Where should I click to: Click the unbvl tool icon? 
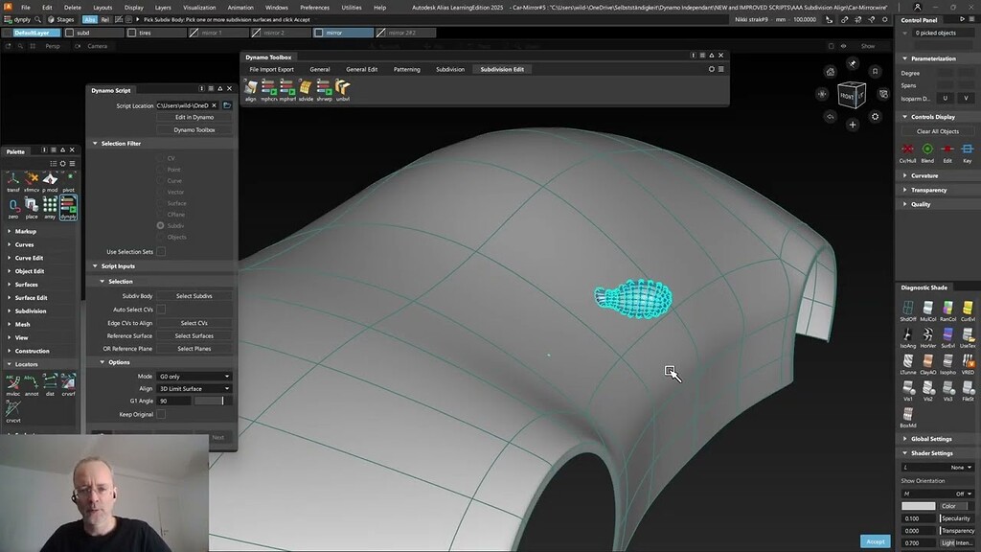[342, 87]
